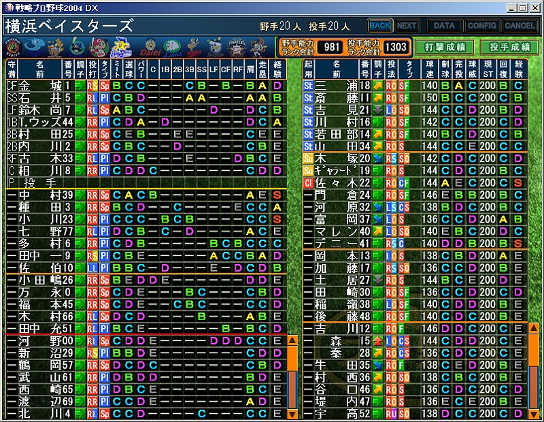544x422 pixels.
Task: Open the DATA screen
Action: (444, 26)
